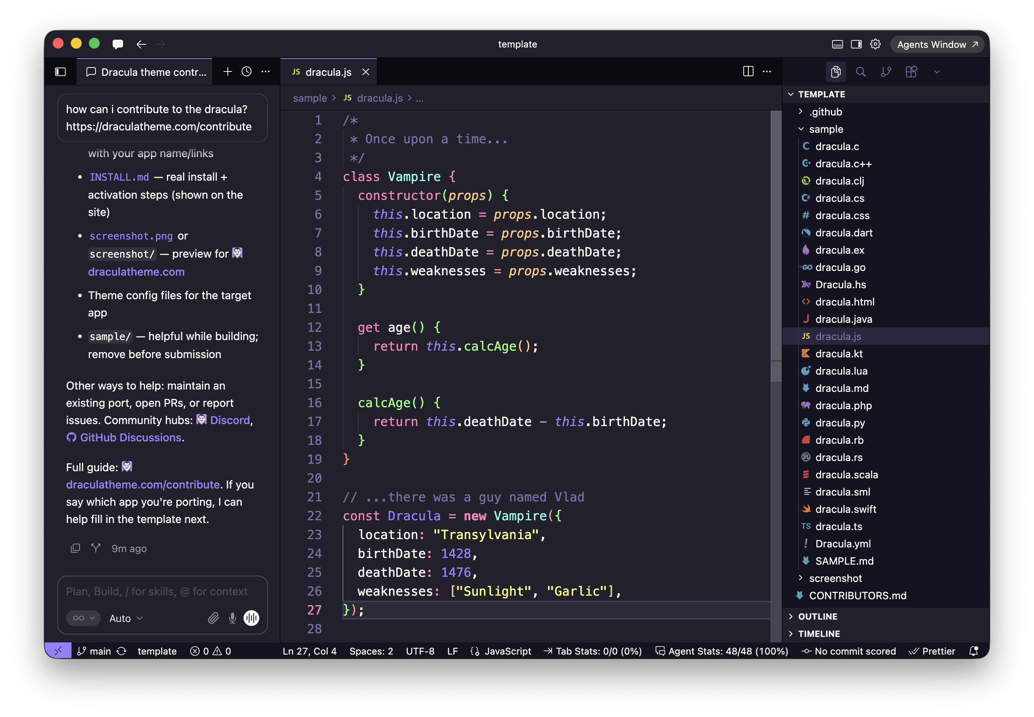Image resolution: width=1034 pixels, height=717 pixels.
Task: Open the Extensions panel icon
Action: 911,72
